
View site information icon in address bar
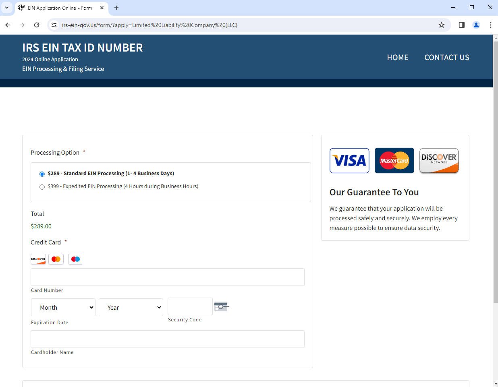[54, 25]
